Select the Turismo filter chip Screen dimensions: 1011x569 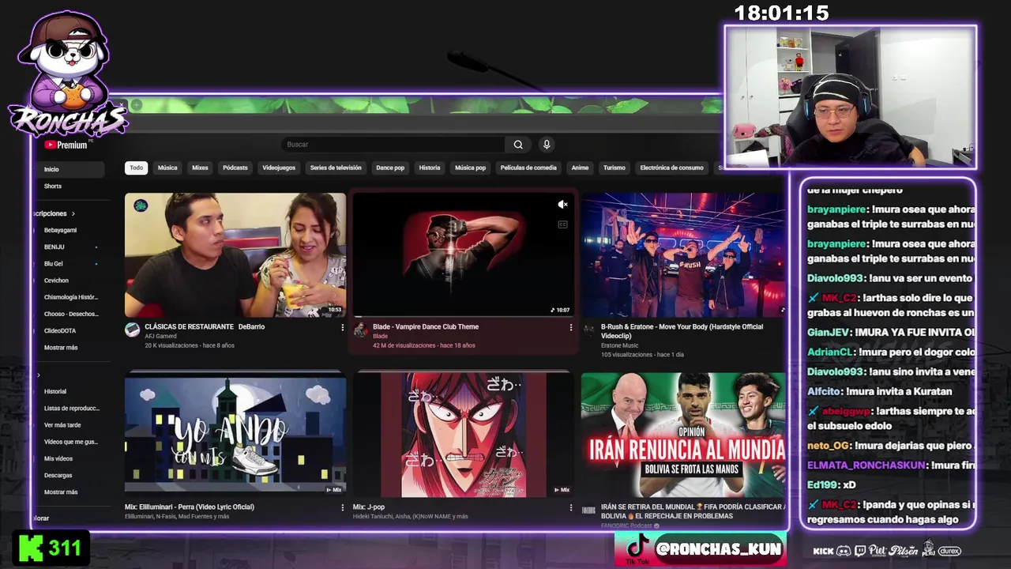614,168
